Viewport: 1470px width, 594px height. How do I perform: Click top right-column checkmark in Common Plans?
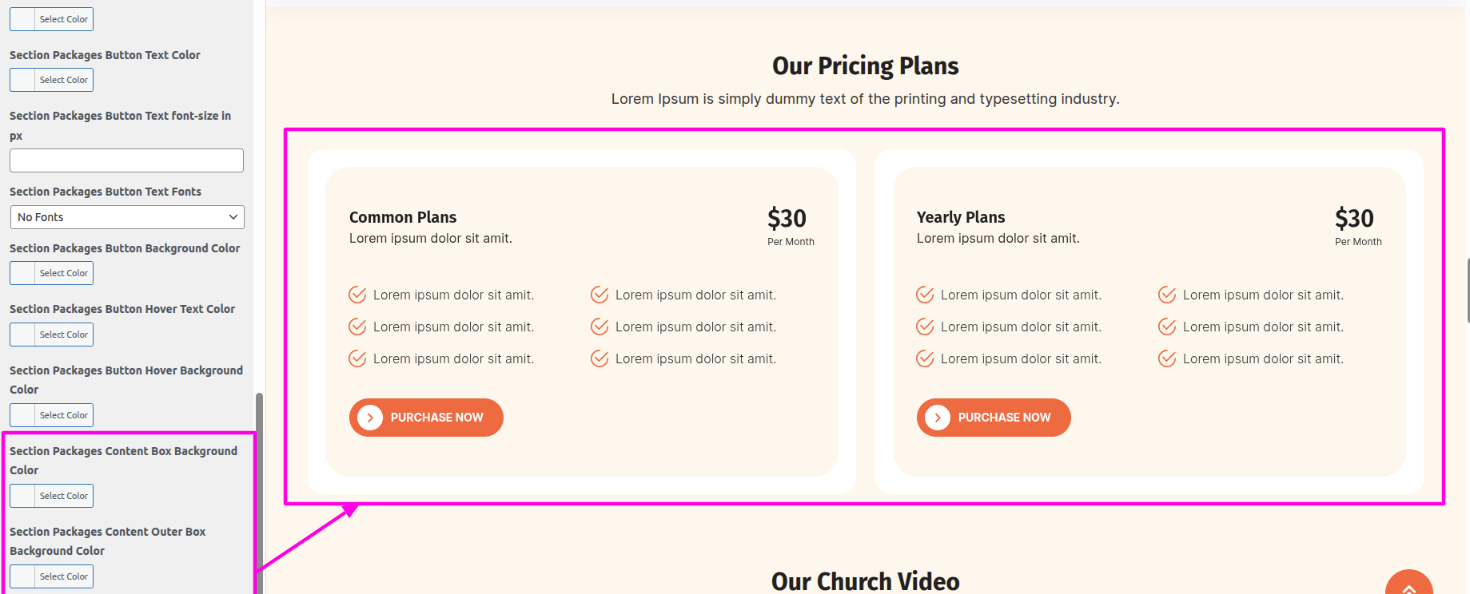(600, 295)
